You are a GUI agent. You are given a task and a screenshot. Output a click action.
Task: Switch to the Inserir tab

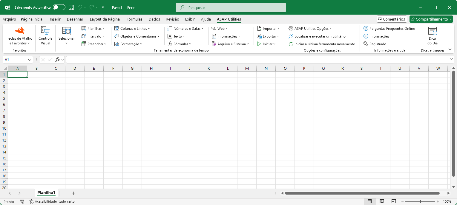coord(55,19)
